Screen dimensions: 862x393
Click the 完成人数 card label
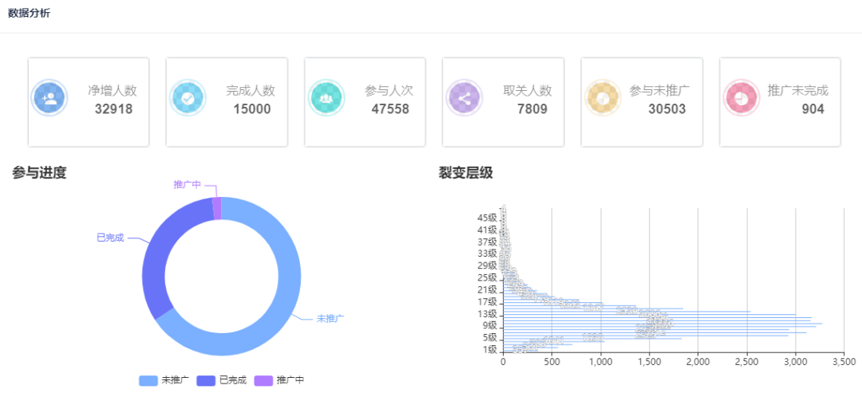pos(251,91)
